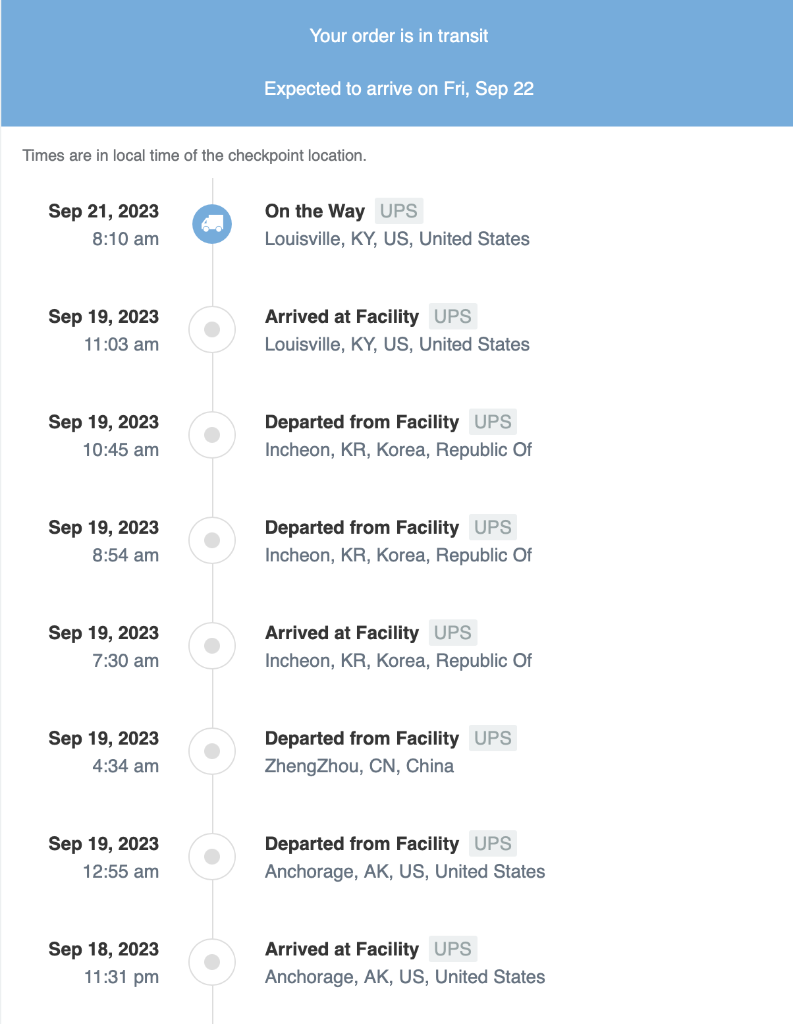Click the "Sep 18, 2023" date label
793x1024 pixels.
coord(103,949)
